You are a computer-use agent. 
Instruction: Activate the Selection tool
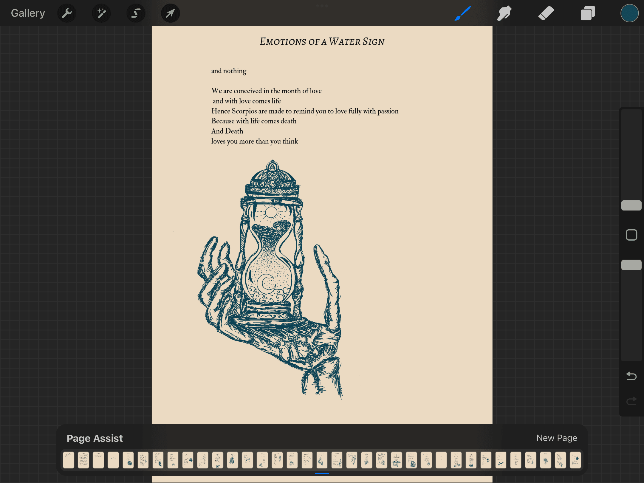click(x=136, y=13)
